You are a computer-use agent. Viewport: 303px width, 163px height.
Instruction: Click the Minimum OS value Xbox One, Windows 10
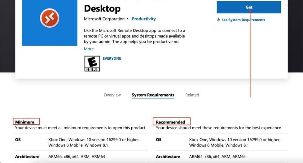coord(94,142)
